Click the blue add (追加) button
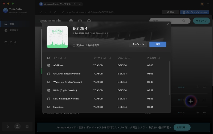213x134 pixels. (158, 44)
